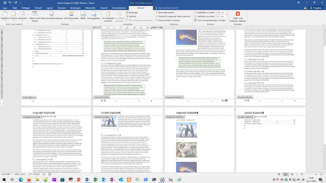Open PowerPoint from taskbar

coord(79,179)
